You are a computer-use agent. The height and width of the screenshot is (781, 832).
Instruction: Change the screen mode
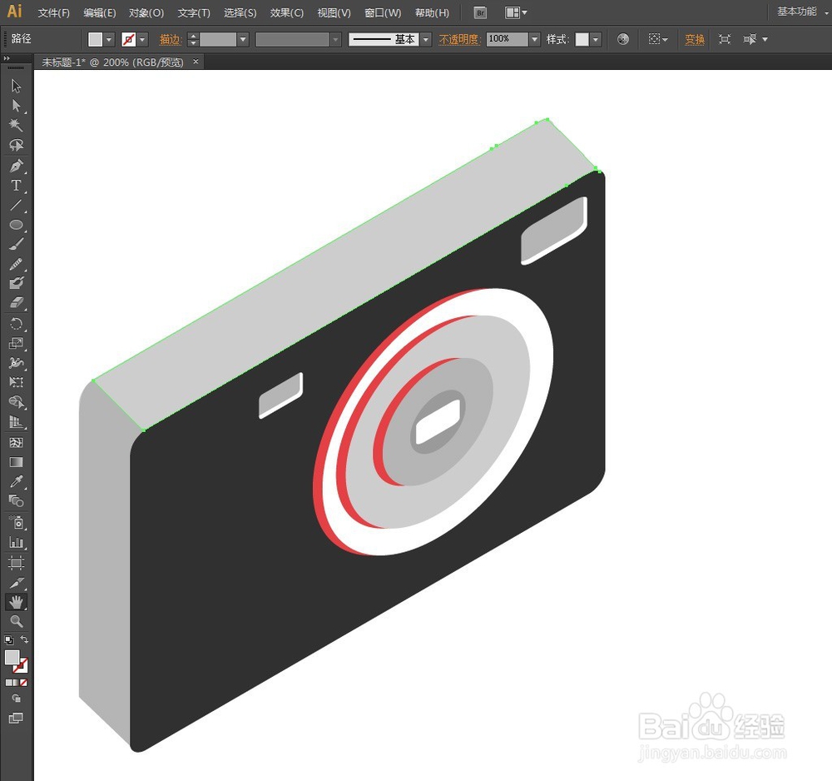[16, 719]
